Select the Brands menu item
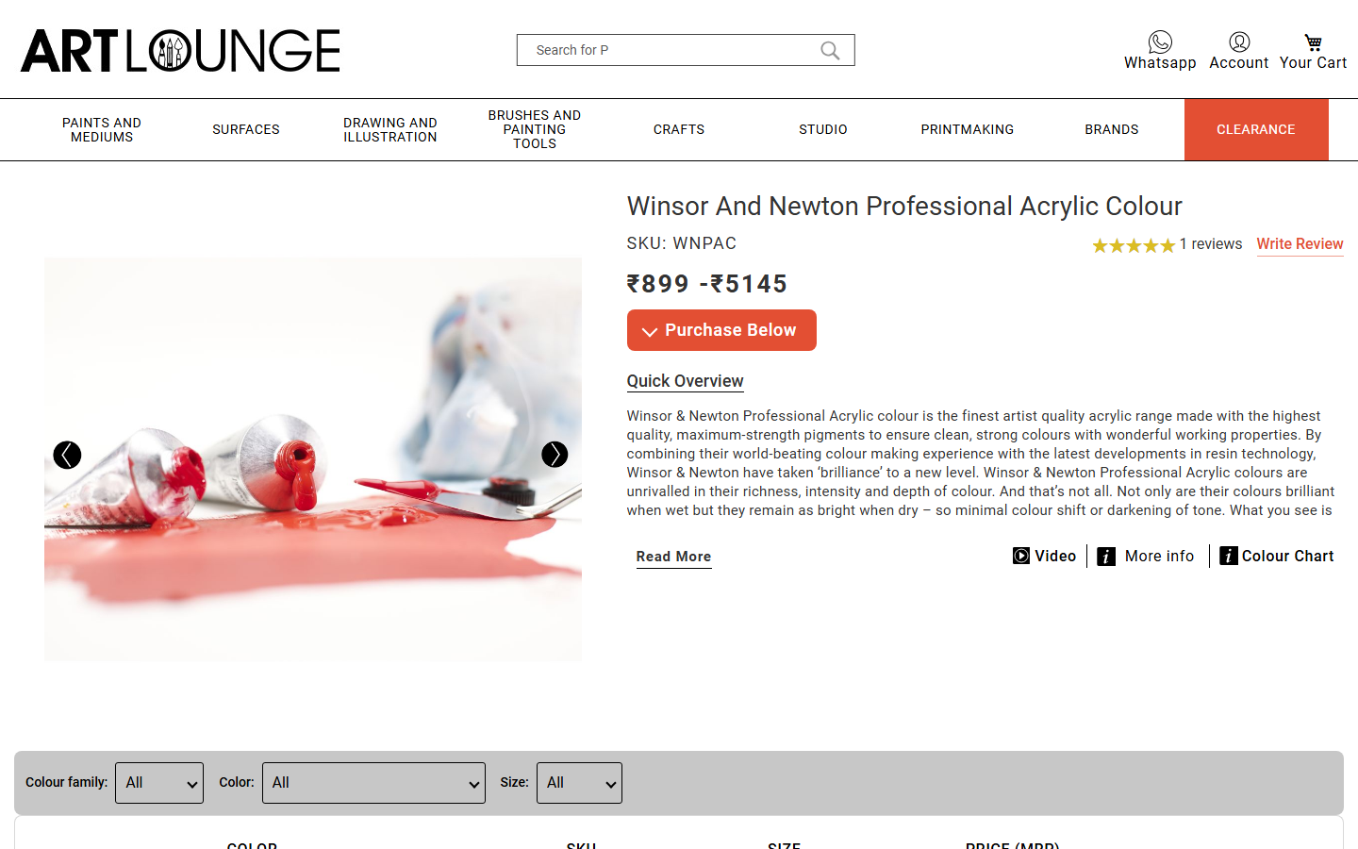Image resolution: width=1358 pixels, height=849 pixels. click(1112, 129)
